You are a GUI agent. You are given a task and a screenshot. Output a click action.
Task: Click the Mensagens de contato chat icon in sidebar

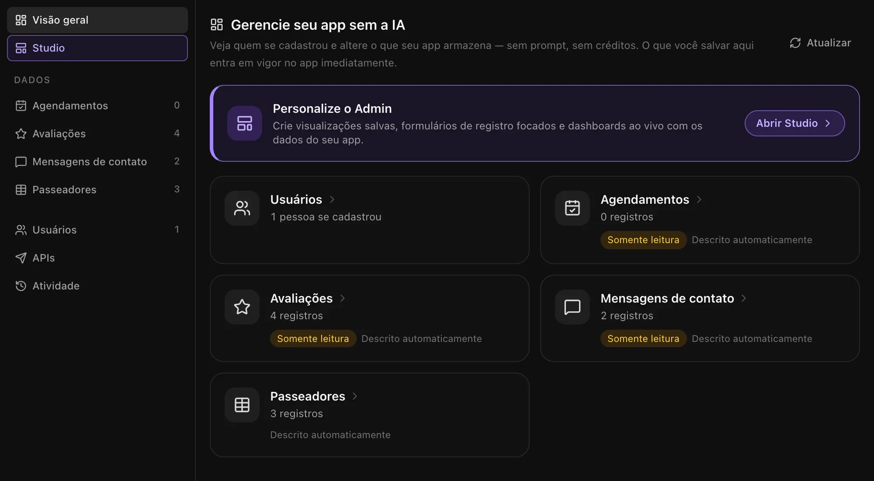coord(21,162)
